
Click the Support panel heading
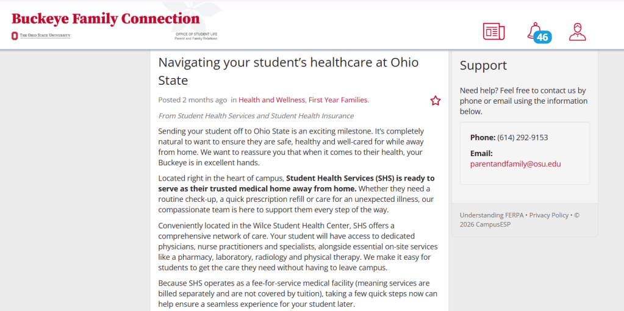pos(483,65)
